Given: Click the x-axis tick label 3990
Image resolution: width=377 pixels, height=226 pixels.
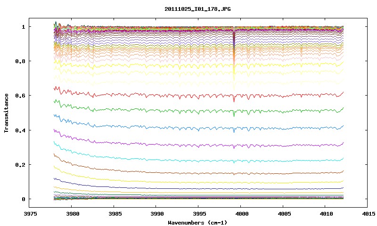Looking at the screenshot, I should [x=157, y=214].
